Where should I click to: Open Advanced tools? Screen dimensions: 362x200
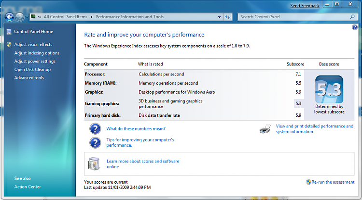click(29, 78)
